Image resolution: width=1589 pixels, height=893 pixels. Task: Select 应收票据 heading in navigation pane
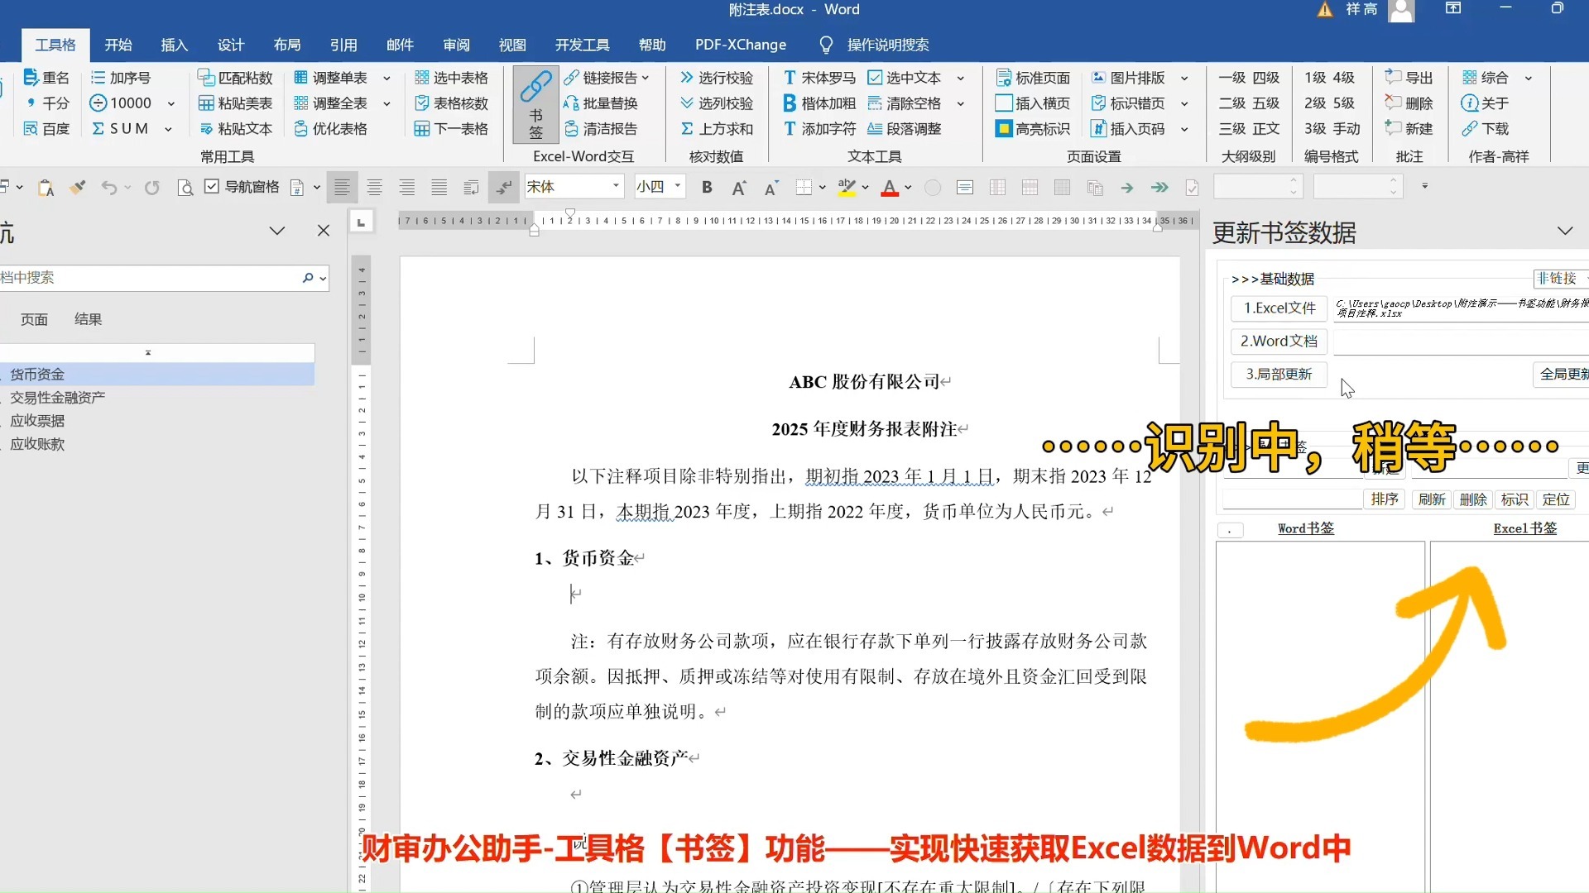[37, 421]
